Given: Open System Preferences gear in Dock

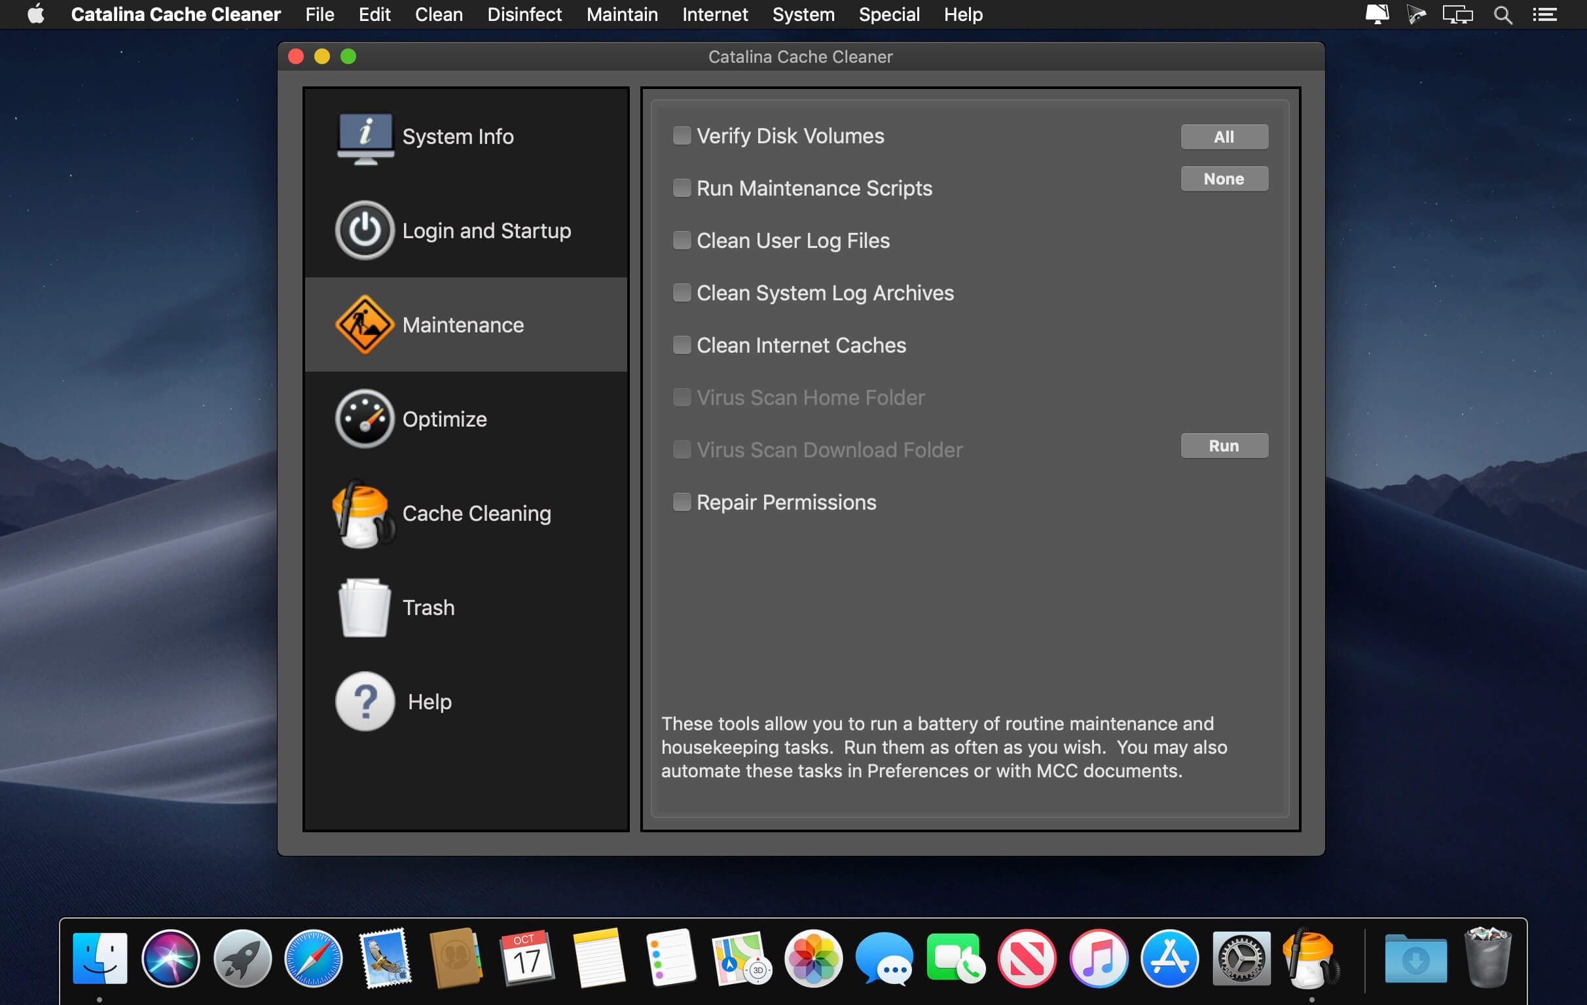Looking at the screenshot, I should tap(1241, 959).
